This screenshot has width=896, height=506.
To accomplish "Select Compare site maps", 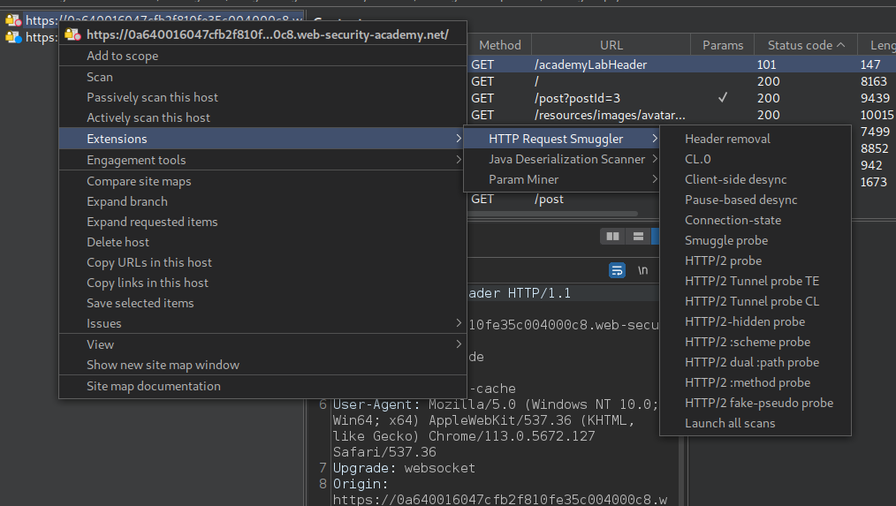I will pyautogui.click(x=262, y=181).
